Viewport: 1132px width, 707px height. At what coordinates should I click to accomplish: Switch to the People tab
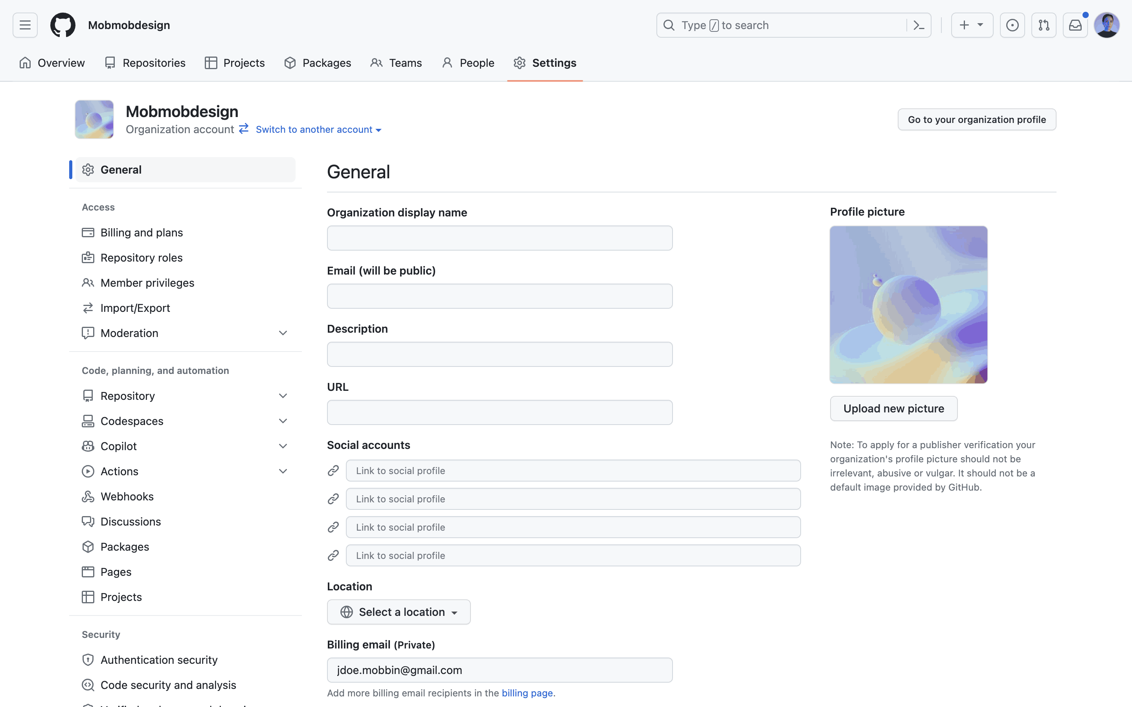tap(468, 63)
